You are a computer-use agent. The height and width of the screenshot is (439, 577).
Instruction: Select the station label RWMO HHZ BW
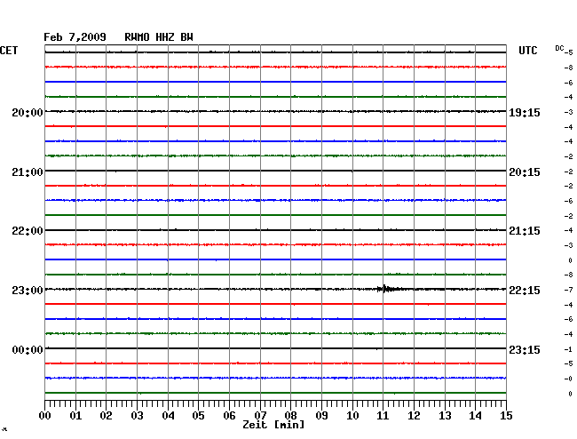point(159,37)
